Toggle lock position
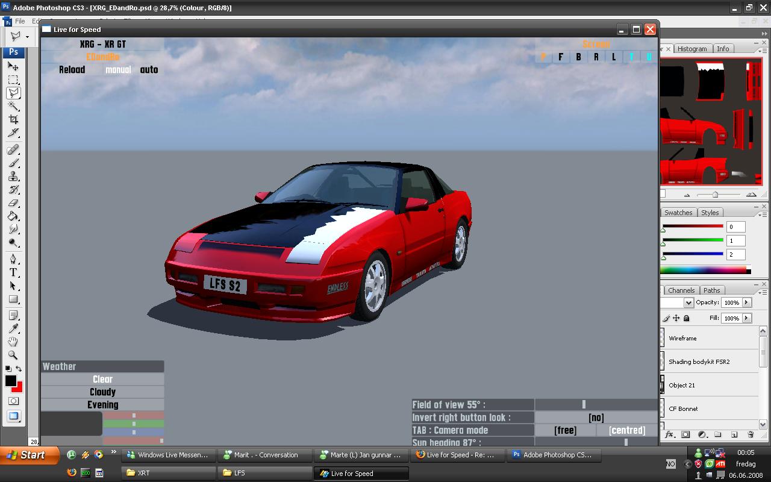771x482 pixels. click(x=676, y=318)
